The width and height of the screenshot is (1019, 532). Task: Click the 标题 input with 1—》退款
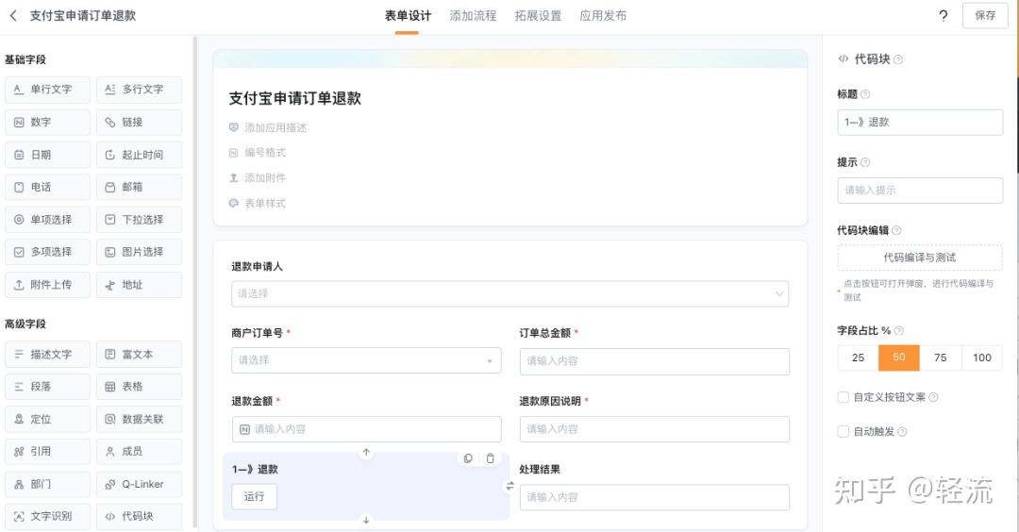(x=920, y=122)
